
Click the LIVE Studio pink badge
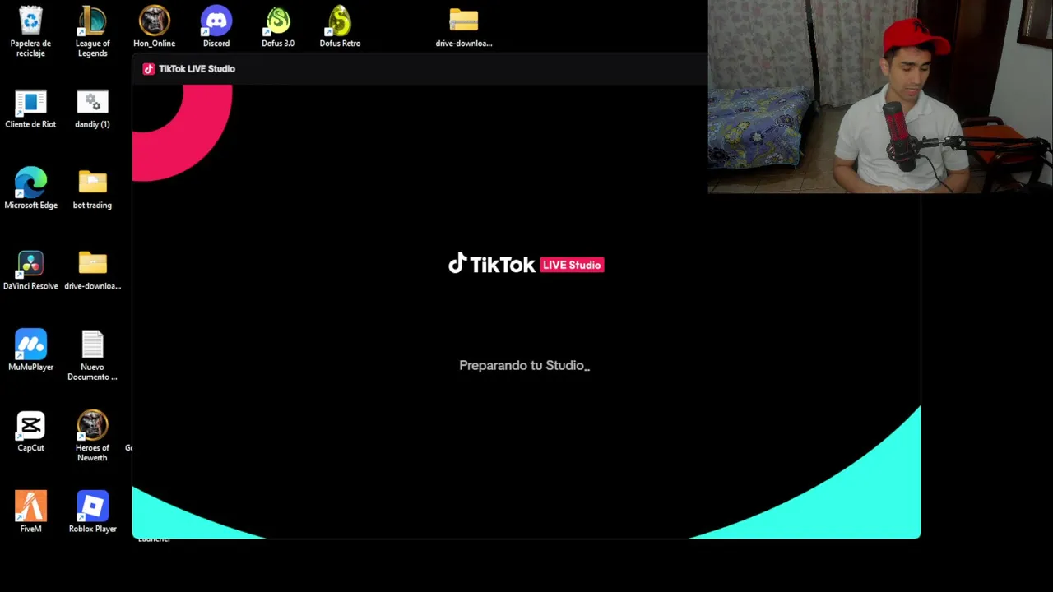572,265
